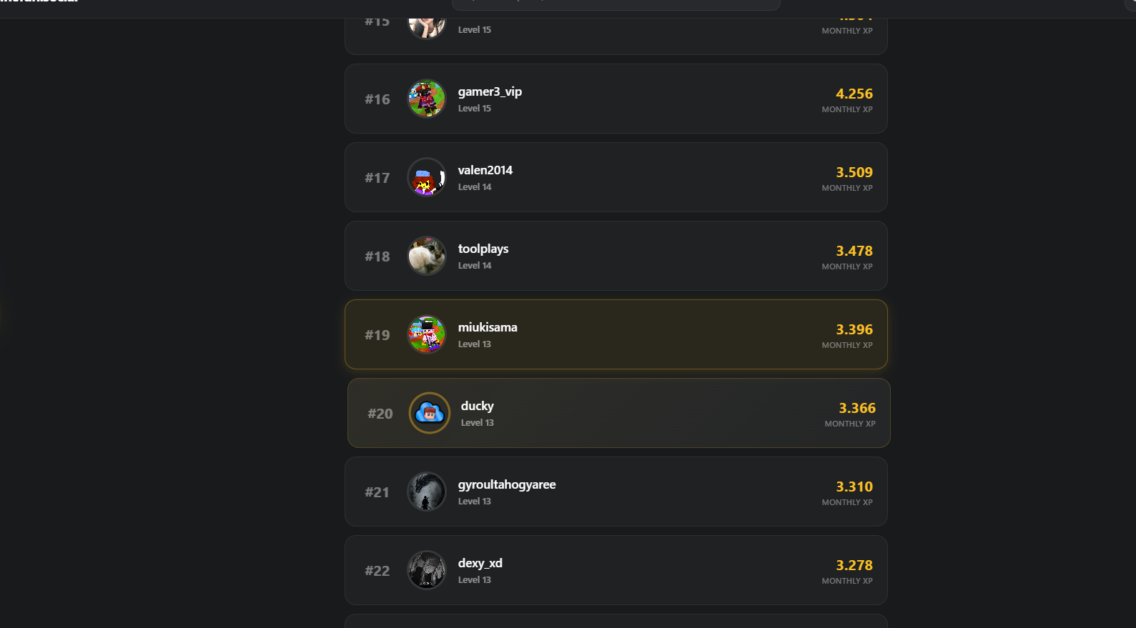Select miukisama's avatar image
This screenshot has height=628, width=1136.
[427, 334]
